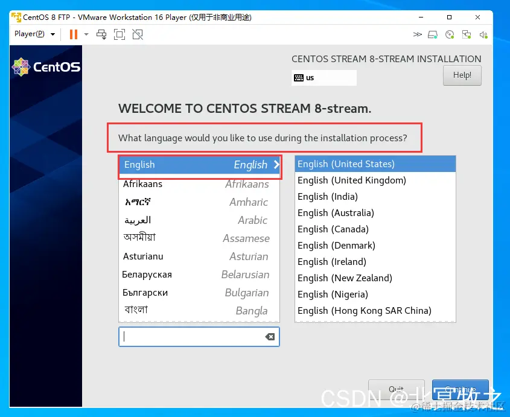Click the Send Ctrl+Alt+Del icon
510x417 pixels.
pyautogui.click(x=101, y=34)
